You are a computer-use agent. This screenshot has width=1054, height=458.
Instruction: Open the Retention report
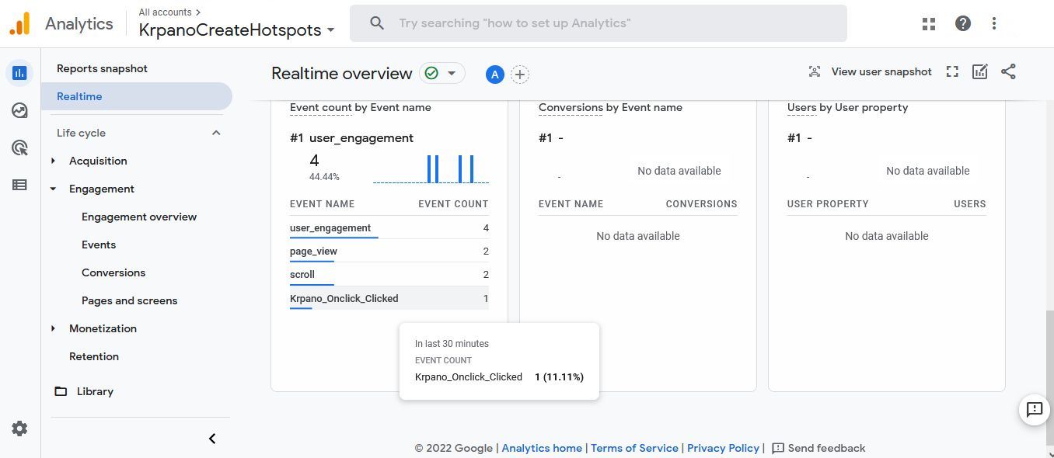click(x=94, y=356)
